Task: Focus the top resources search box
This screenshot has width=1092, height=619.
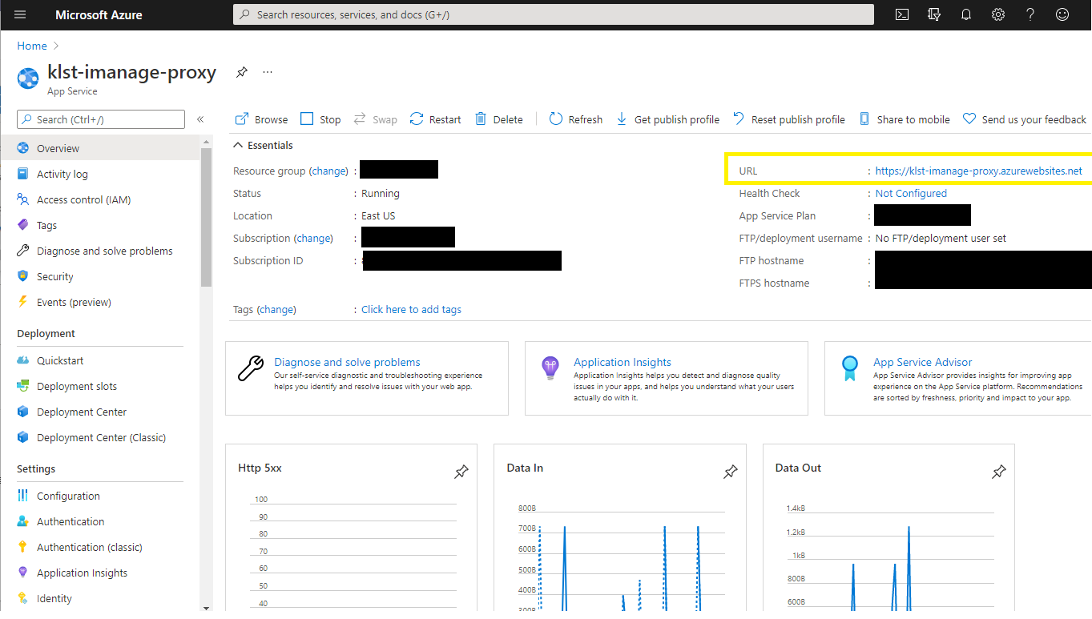Action: [554, 14]
